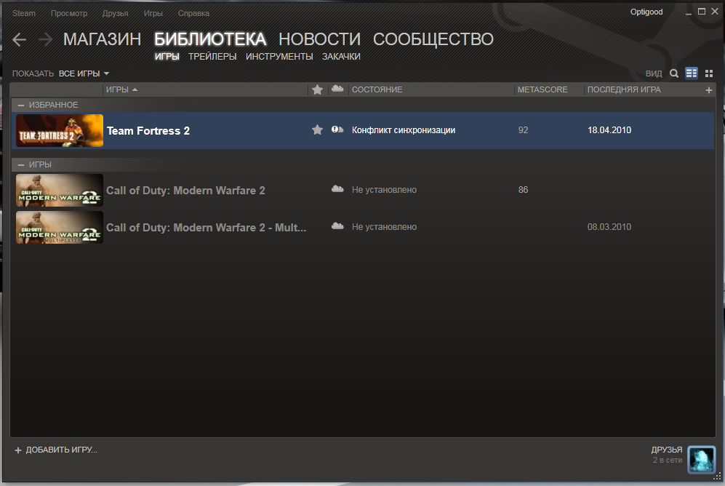Open ВСЕ ИГРЫ filter dropdown

[84, 73]
